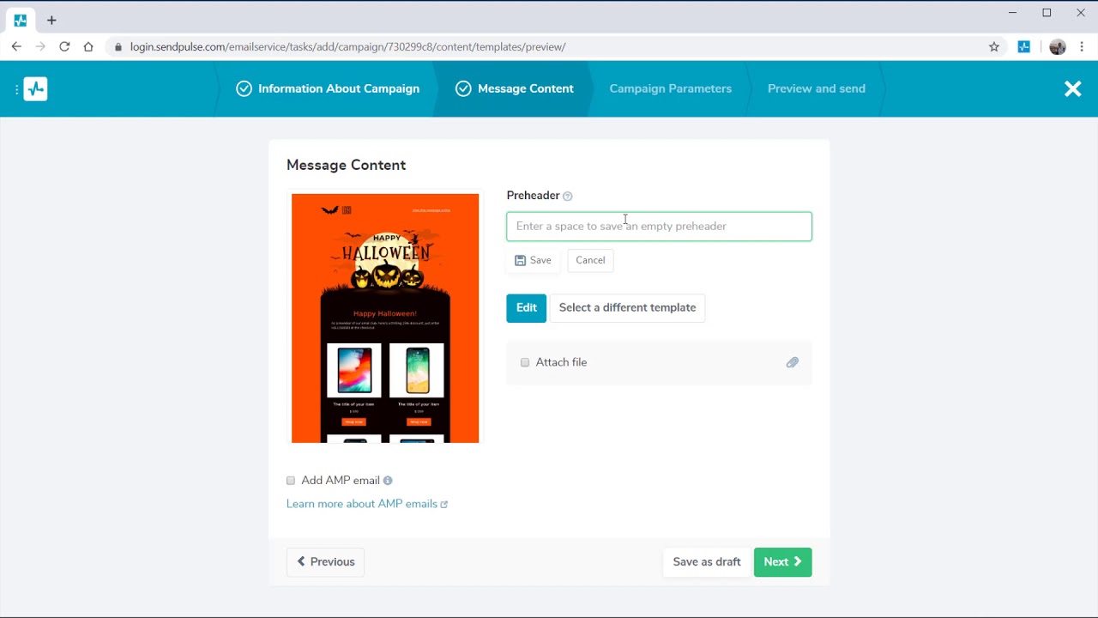Screen dimensions: 1098x618
Task: Click the menu dots beside SendPulse logo
Action: pyautogui.click(x=16, y=88)
